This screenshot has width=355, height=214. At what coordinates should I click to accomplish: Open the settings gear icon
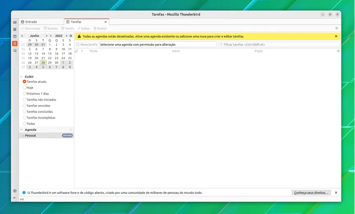[x=15, y=191]
